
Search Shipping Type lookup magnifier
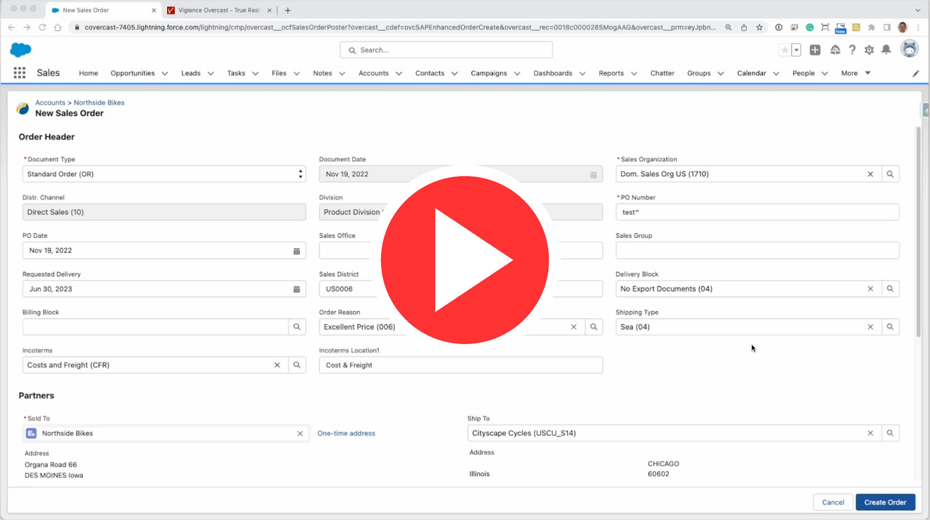coord(890,327)
